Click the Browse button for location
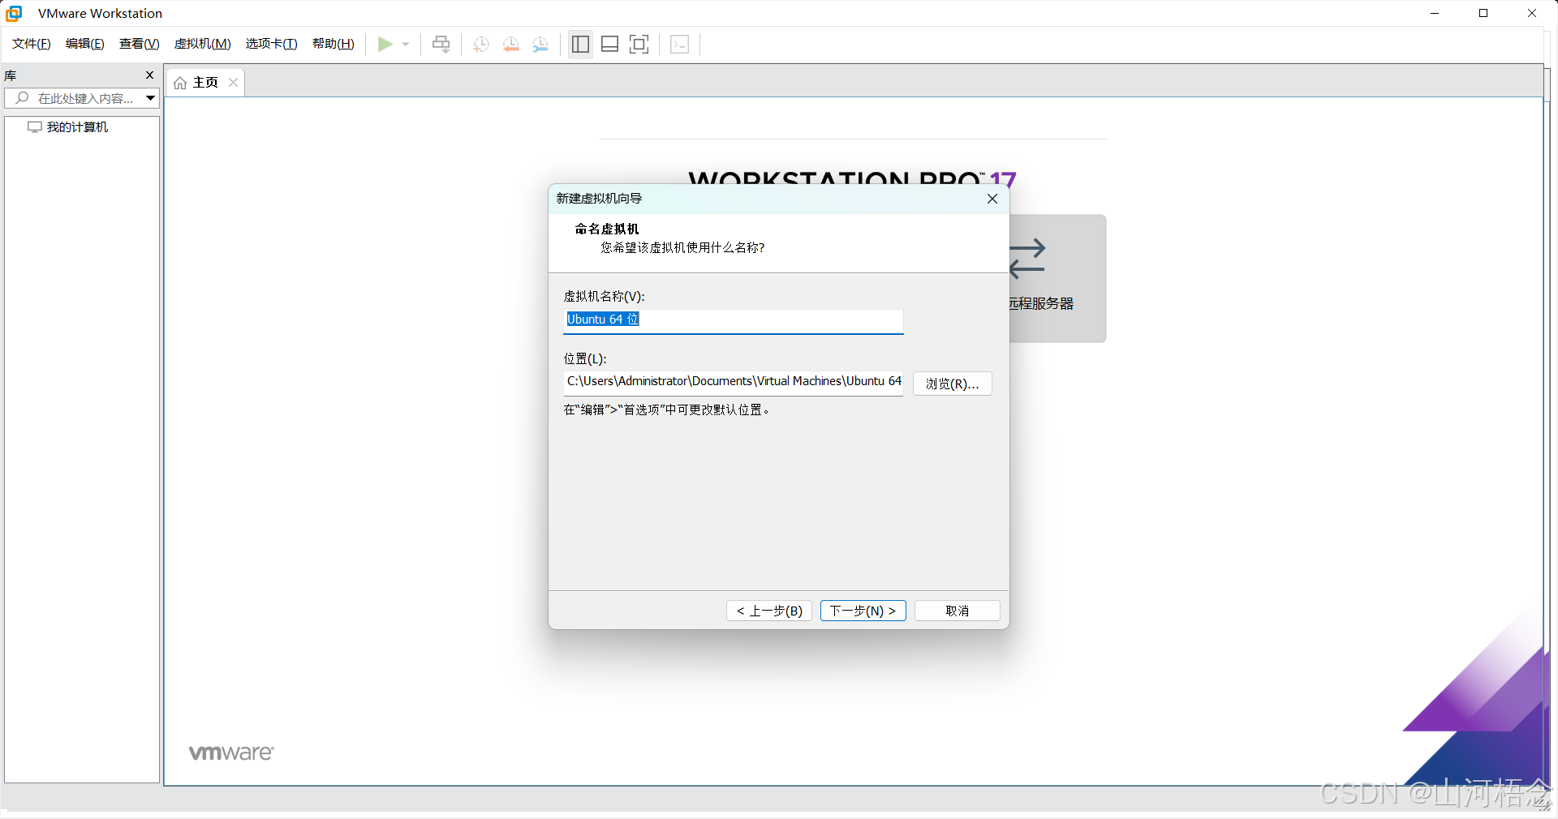Image resolution: width=1558 pixels, height=819 pixels. pyautogui.click(x=953, y=384)
